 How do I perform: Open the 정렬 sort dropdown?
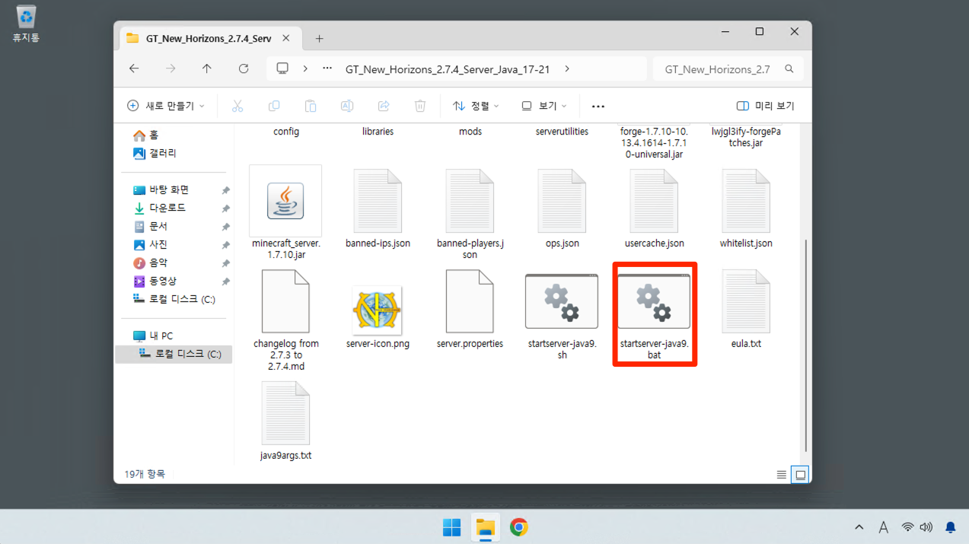point(476,106)
